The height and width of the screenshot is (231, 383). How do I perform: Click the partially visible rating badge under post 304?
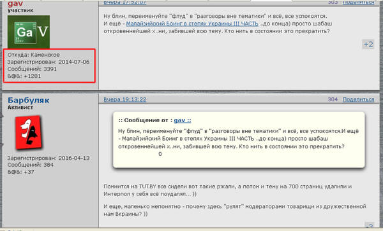(370, 225)
